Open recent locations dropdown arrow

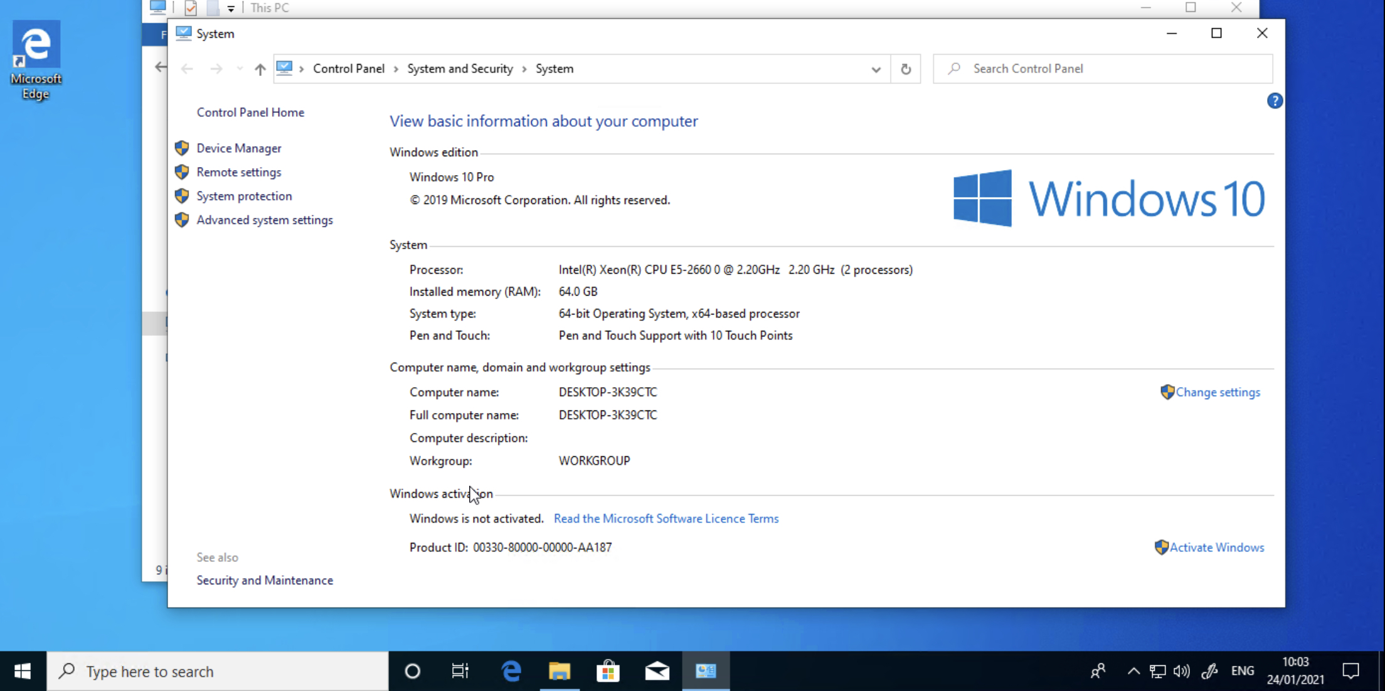click(240, 69)
